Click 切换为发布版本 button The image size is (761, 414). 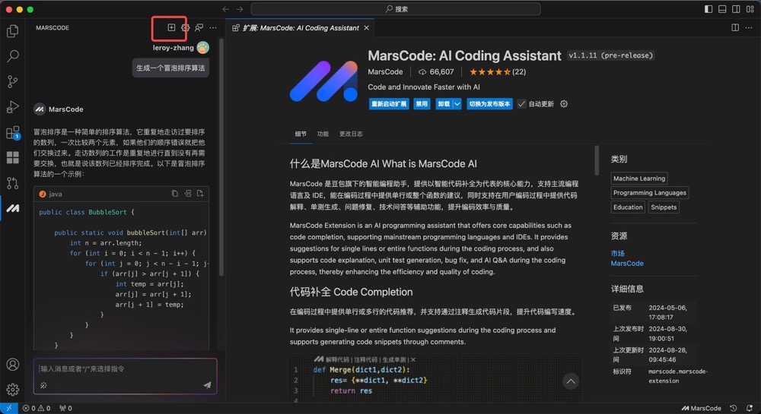coord(489,103)
